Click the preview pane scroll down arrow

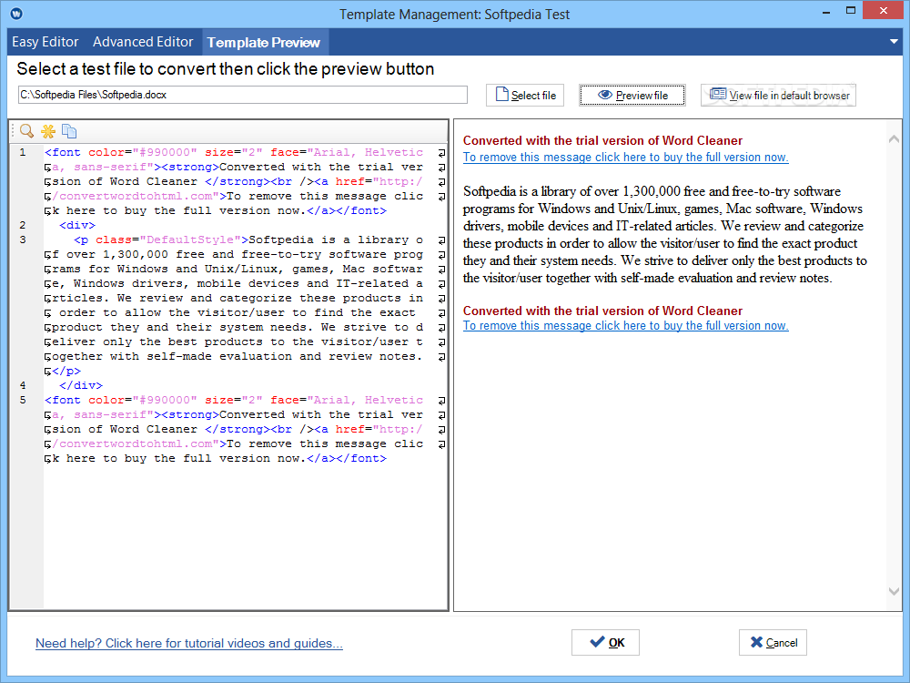point(894,591)
